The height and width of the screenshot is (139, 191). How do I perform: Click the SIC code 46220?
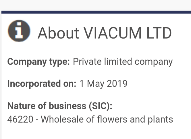click(x=20, y=119)
